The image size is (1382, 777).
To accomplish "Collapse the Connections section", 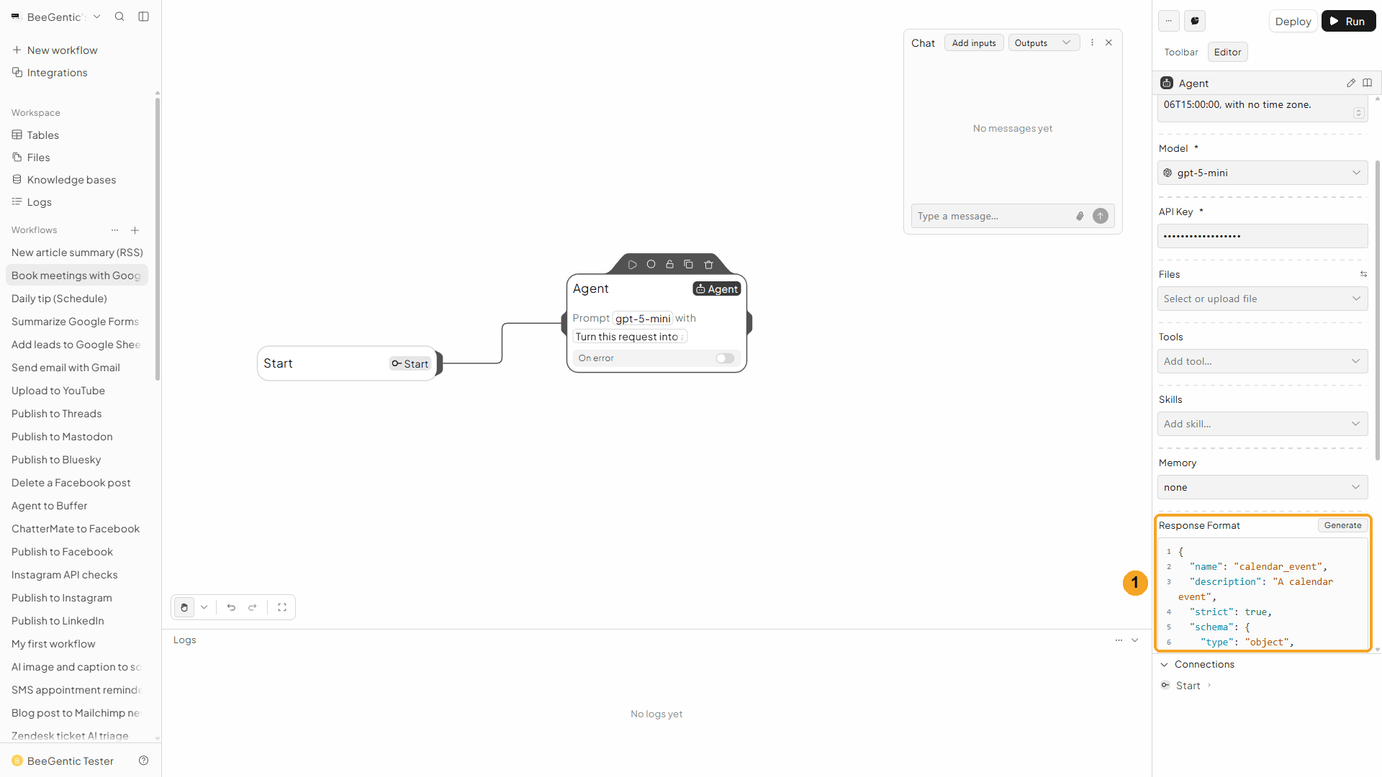I will click(x=1164, y=664).
